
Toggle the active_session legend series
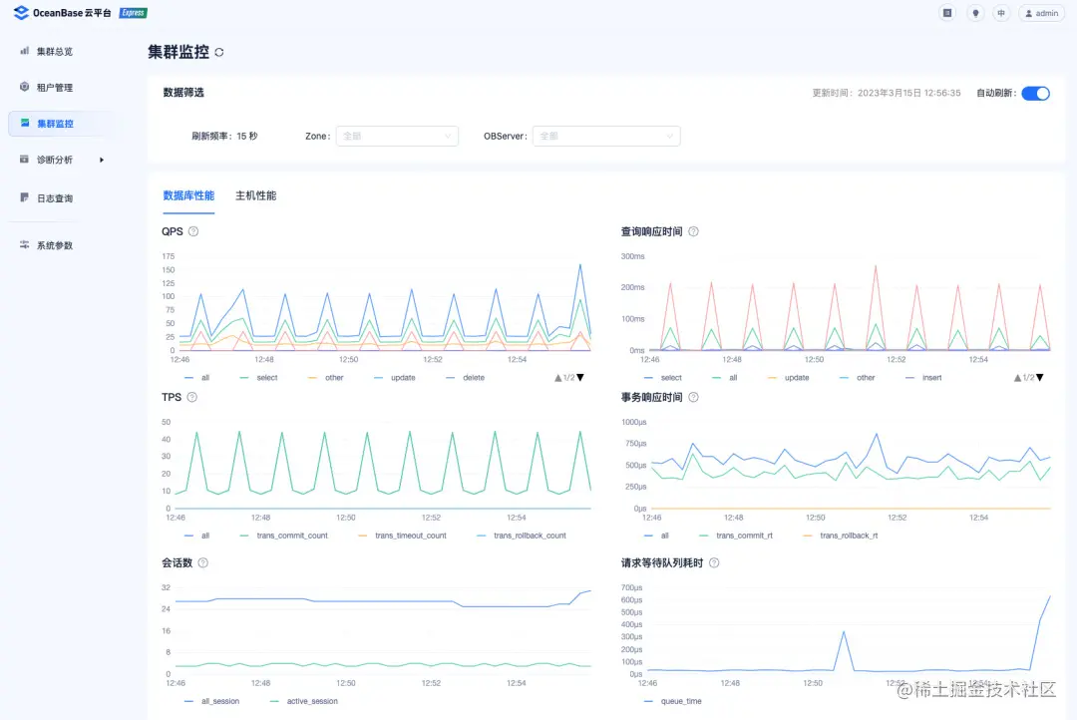coord(304,701)
